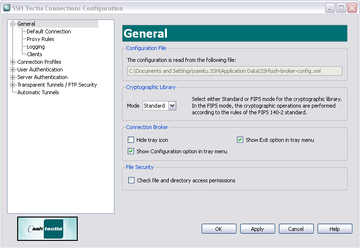Open Automatic Tunnels in the tree
Viewport: 360px width, 248px height.
(38, 92)
